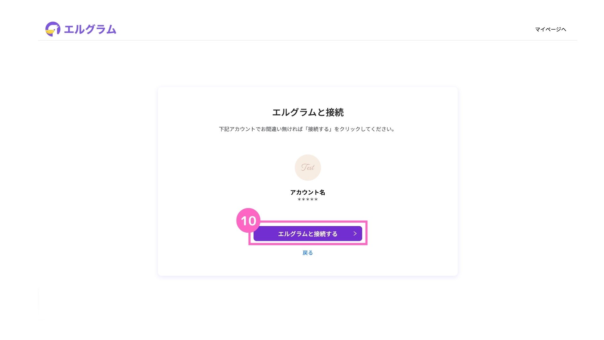
Task: Click the cursive Test lettering inside avatar
Action: tap(308, 167)
